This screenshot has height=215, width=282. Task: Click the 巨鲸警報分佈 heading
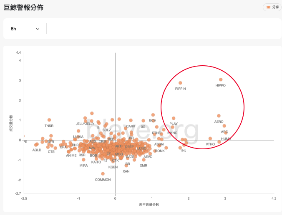click(x=23, y=7)
